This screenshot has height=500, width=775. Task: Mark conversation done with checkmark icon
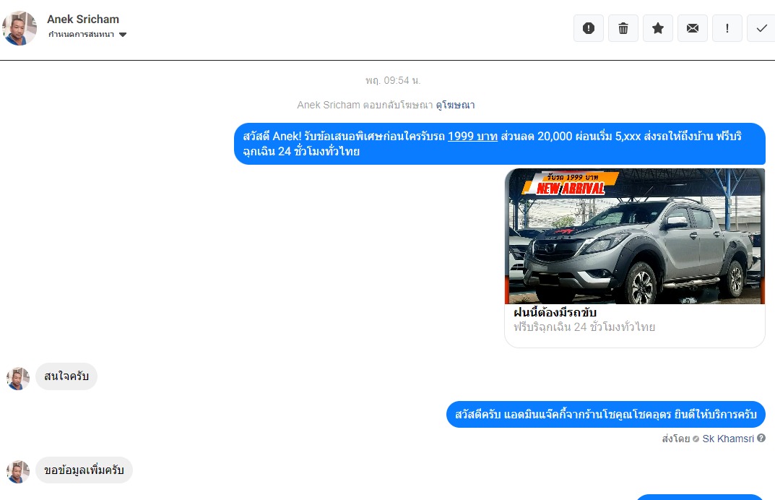pos(761,28)
